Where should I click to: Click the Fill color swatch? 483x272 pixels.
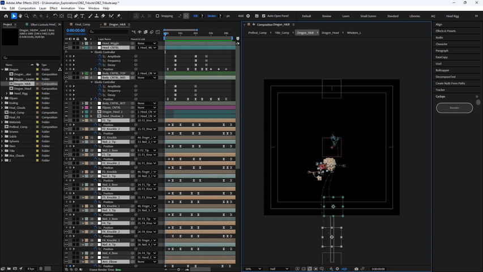tap(202, 16)
